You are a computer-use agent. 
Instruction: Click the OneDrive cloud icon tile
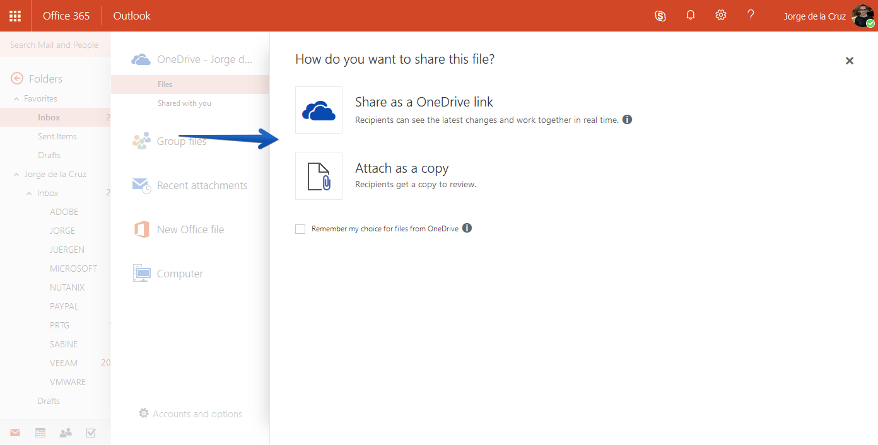[319, 110]
